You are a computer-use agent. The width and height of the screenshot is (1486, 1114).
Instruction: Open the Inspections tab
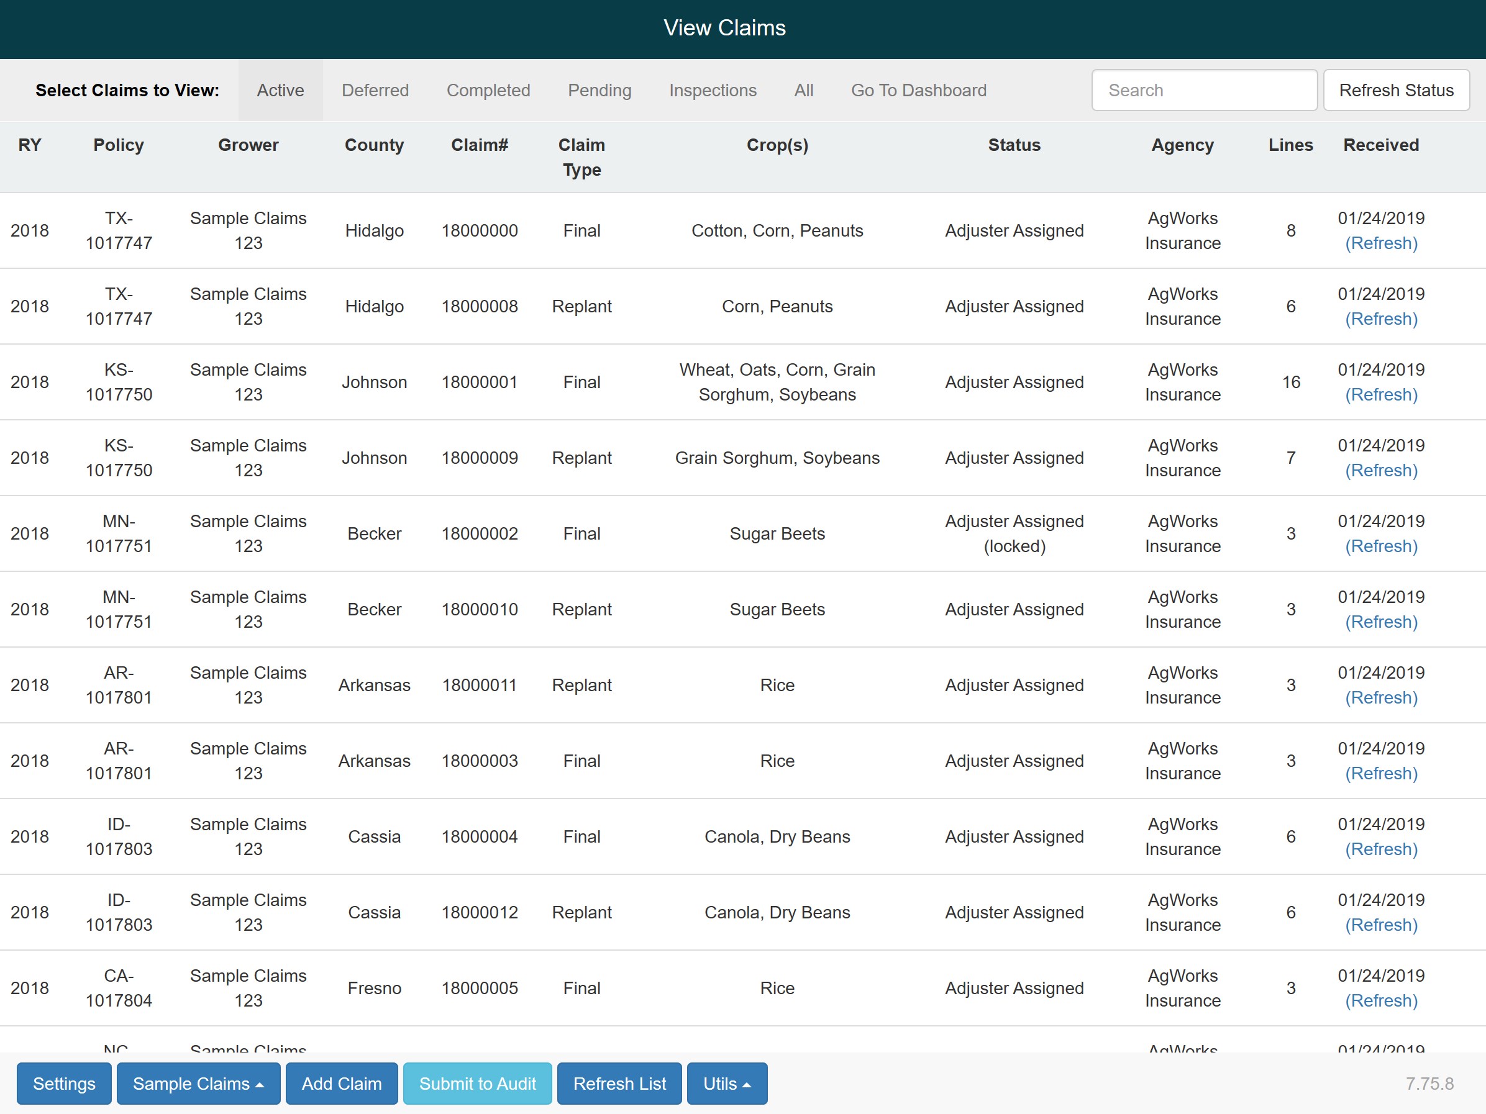click(712, 90)
